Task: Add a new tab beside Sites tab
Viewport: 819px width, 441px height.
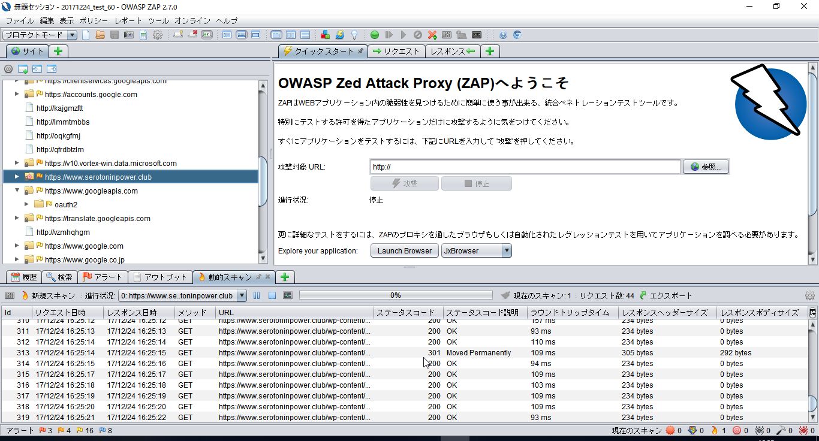Action: (58, 51)
